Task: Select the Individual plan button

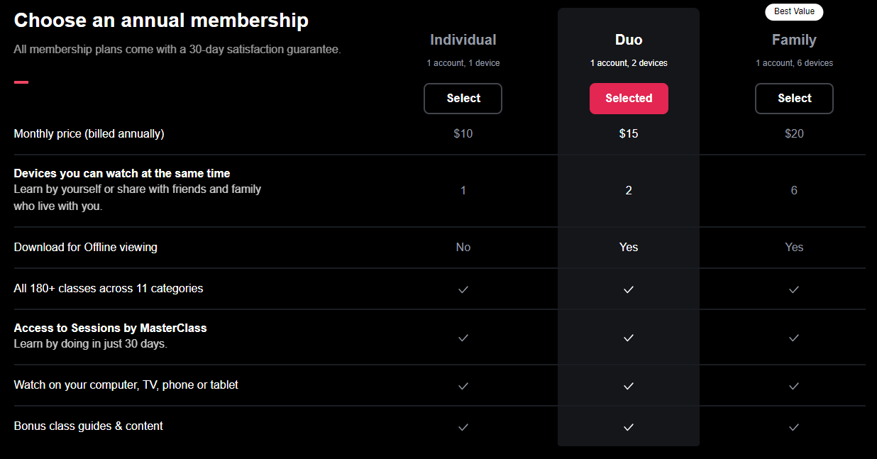Action: 463,99
